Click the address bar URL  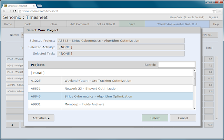click(40, 11)
